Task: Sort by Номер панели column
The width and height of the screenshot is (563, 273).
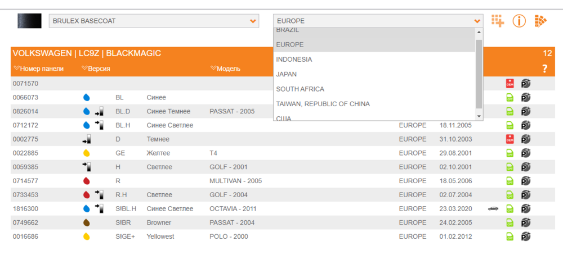Action: coord(39,69)
